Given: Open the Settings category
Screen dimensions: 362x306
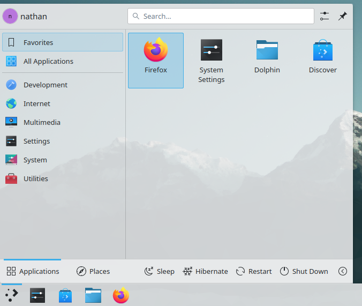Looking at the screenshot, I should (x=63, y=141).
